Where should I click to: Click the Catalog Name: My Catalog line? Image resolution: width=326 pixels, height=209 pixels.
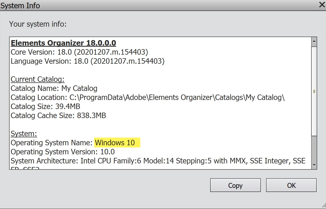pos(54,88)
